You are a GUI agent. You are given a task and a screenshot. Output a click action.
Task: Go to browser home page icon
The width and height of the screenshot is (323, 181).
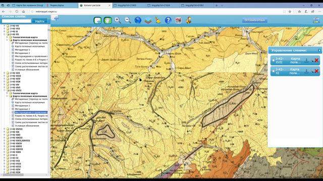(x=24, y=12)
